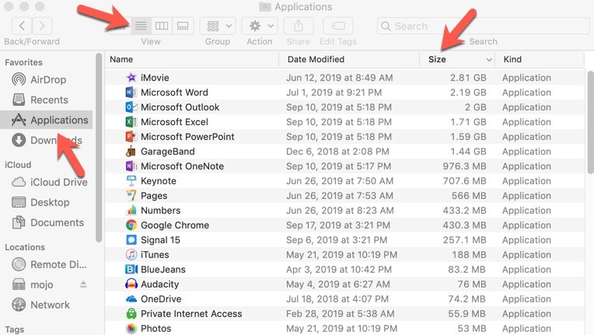The height and width of the screenshot is (335, 594).
Task: Click the Keynote file name text
Action: coord(159,181)
